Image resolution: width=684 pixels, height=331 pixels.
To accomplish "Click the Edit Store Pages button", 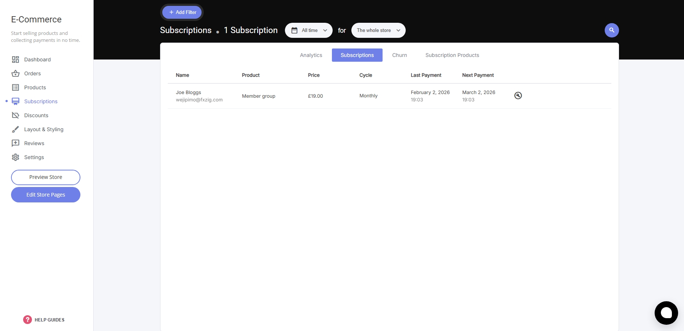I will pyautogui.click(x=46, y=195).
